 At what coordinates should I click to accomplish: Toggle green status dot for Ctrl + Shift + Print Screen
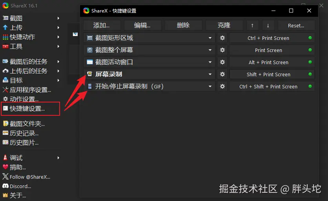point(310,86)
